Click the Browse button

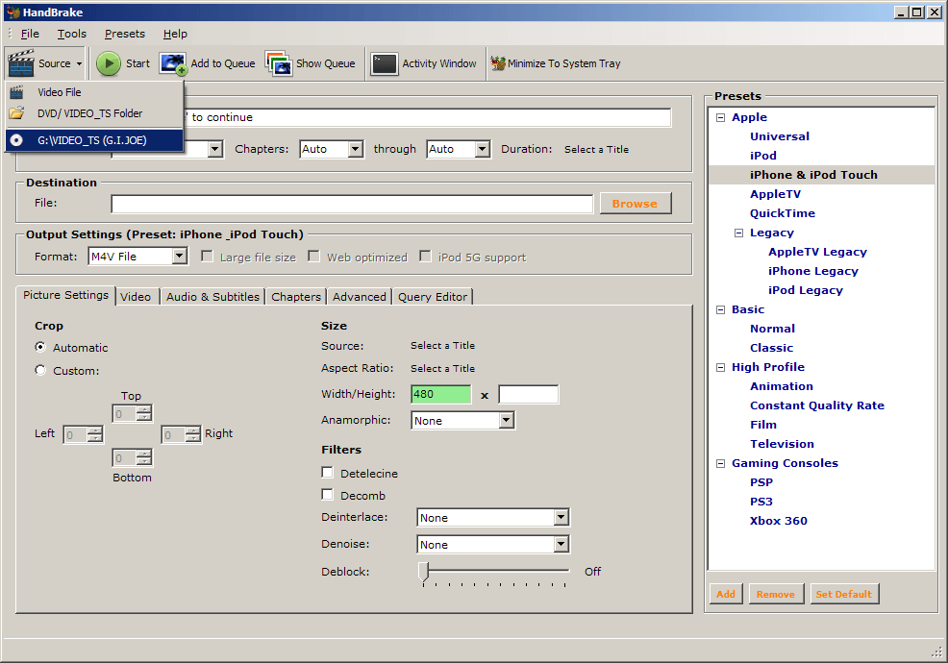(x=635, y=204)
